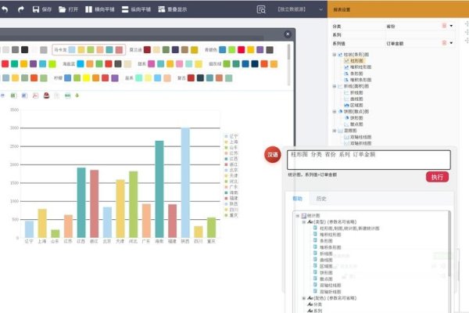Viewport: 469px width, 313px height.
Task: Toggle 浙江 in the chart legend
Action: point(231,164)
